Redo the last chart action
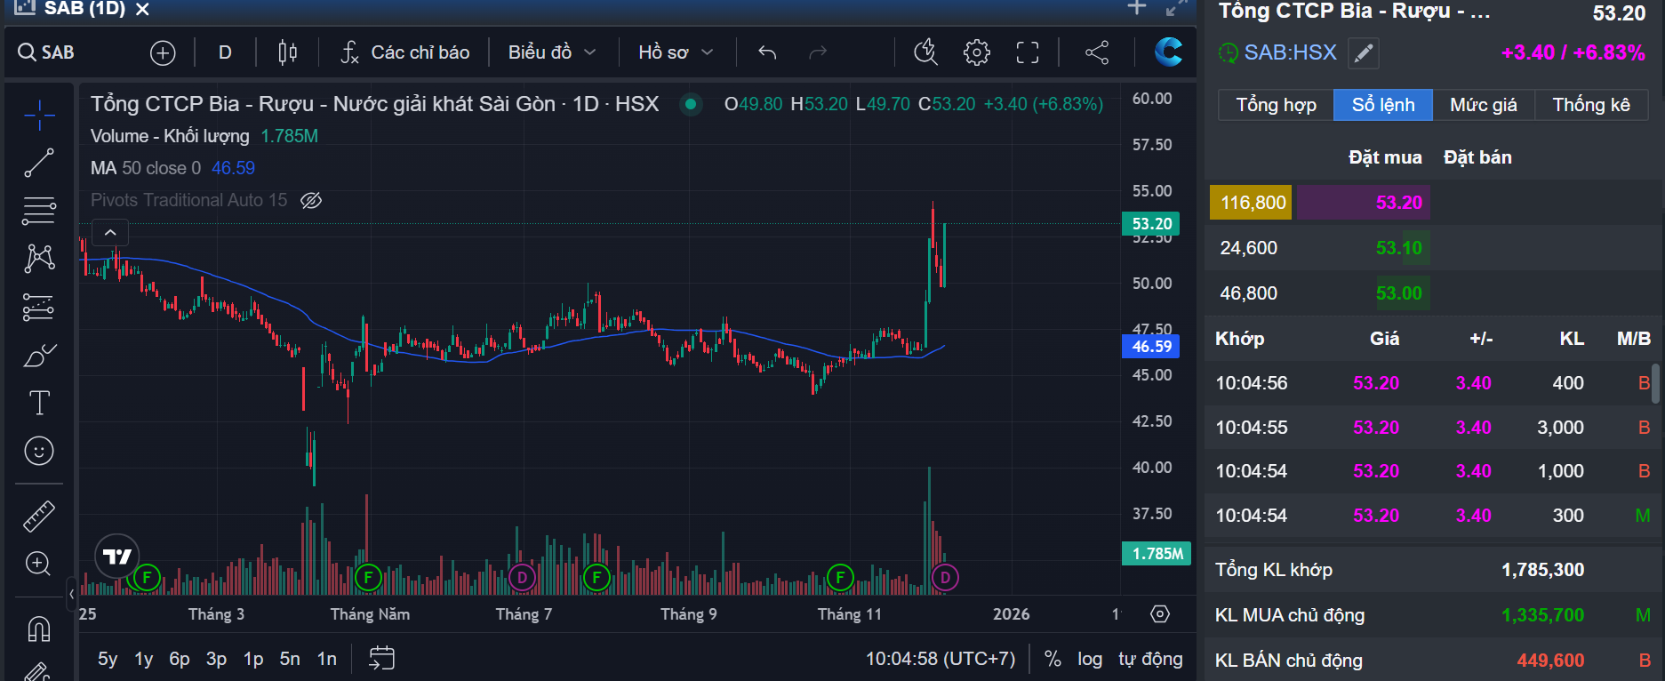This screenshot has width=1665, height=681. pyautogui.click(x=818, y=53)
